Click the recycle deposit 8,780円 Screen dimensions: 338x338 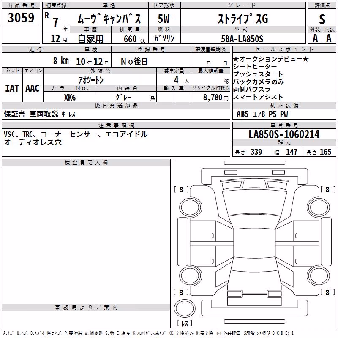(x=215, y=98)
